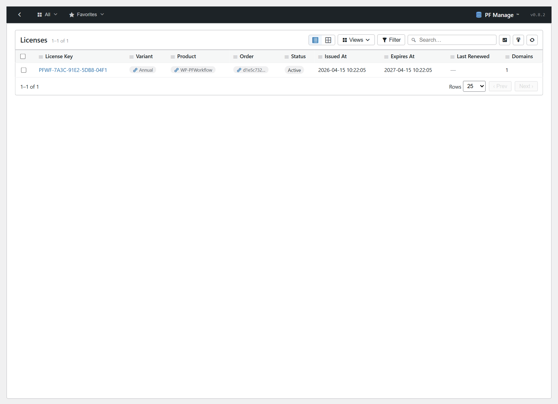558x404 pixels.
Task: Click the version label v0.8.2
Action: click(x=538, y=15)
